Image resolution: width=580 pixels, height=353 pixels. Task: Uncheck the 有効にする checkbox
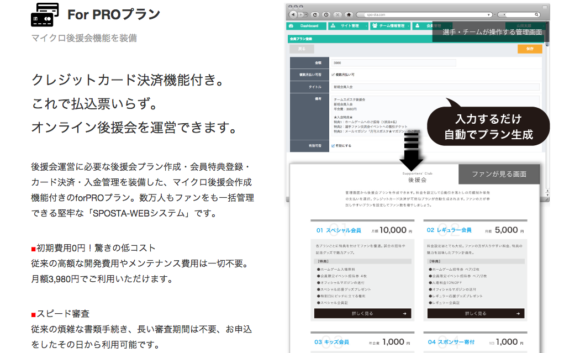coord(333,146)
